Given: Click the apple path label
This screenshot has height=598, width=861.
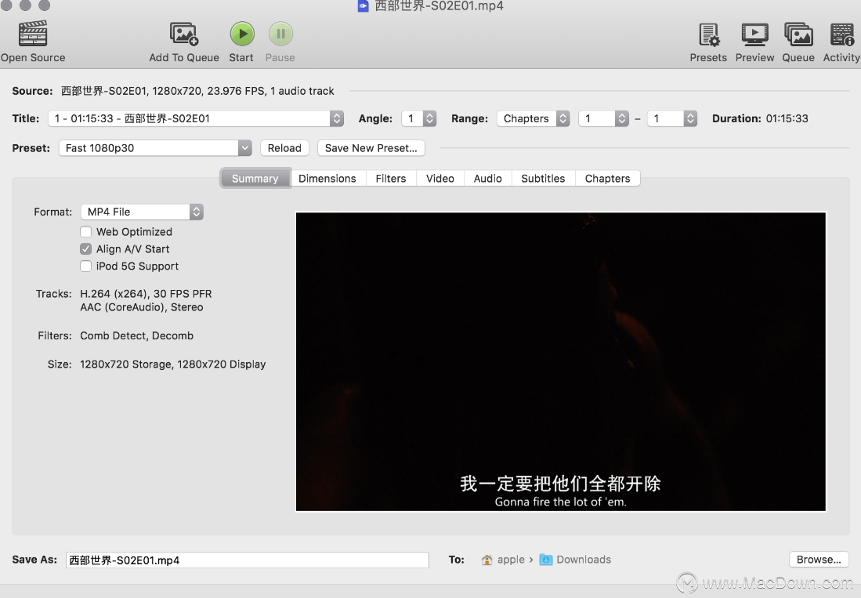Looking at the screenshot, I should (x=512, y=560).
